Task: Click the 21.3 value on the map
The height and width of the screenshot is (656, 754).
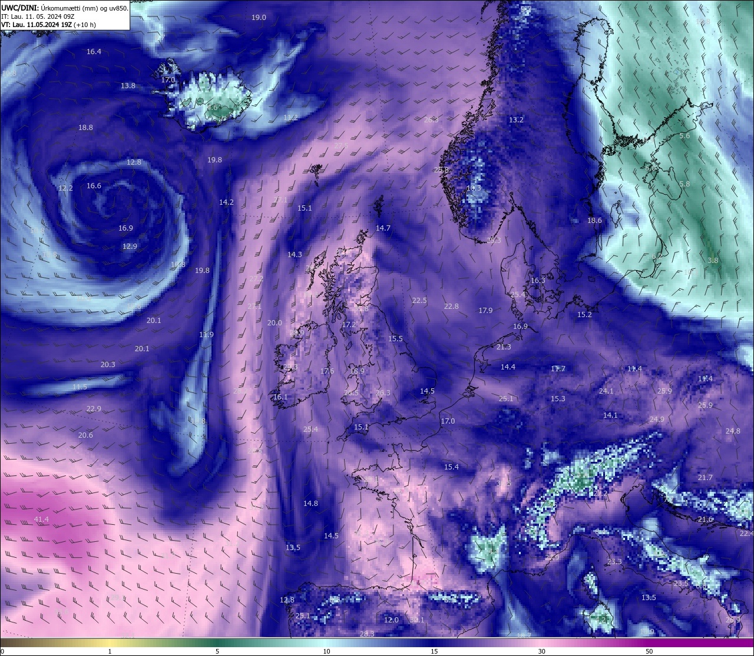Action: click(504, 347)
